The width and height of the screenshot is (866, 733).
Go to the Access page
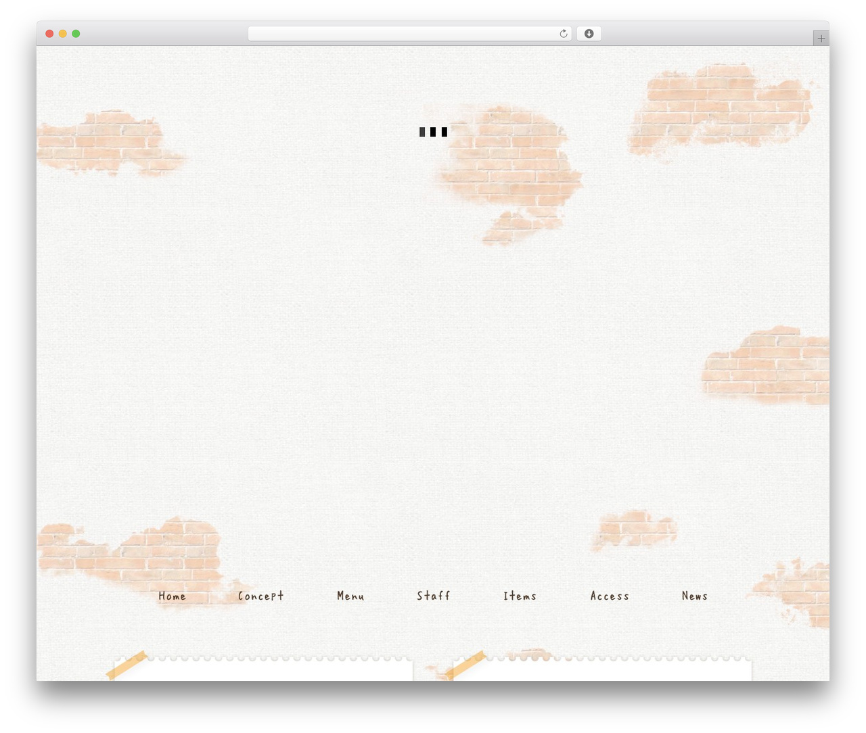[x=610, y=596]
